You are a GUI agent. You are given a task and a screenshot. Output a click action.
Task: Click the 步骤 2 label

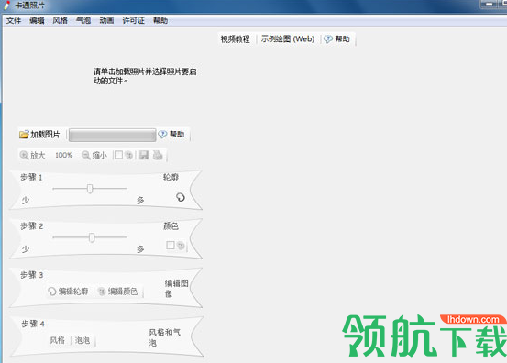coord(31,225)
